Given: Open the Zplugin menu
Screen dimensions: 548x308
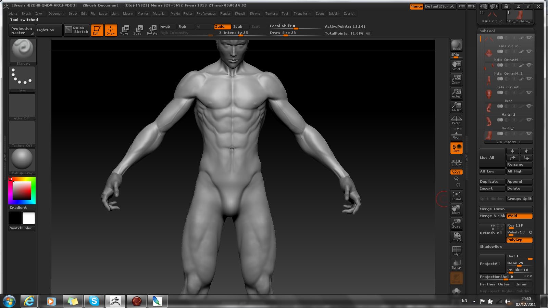Looking at the screenshot, I should click(333, 14).
